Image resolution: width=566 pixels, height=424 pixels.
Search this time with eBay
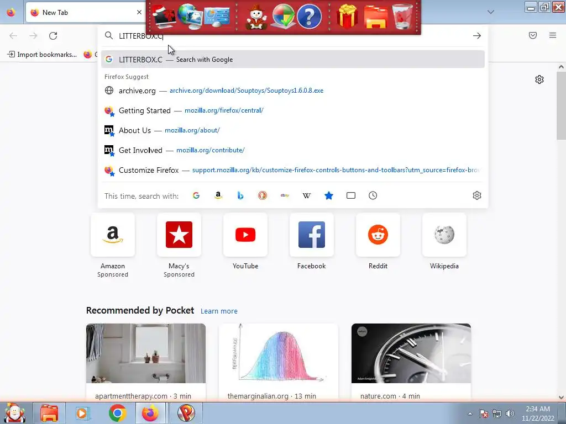pos(285,195)
